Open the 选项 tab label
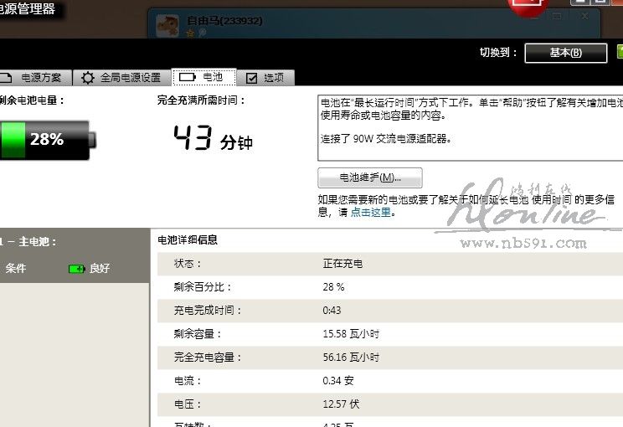This screenshot has width=623, height=427. tap(274, 78)
